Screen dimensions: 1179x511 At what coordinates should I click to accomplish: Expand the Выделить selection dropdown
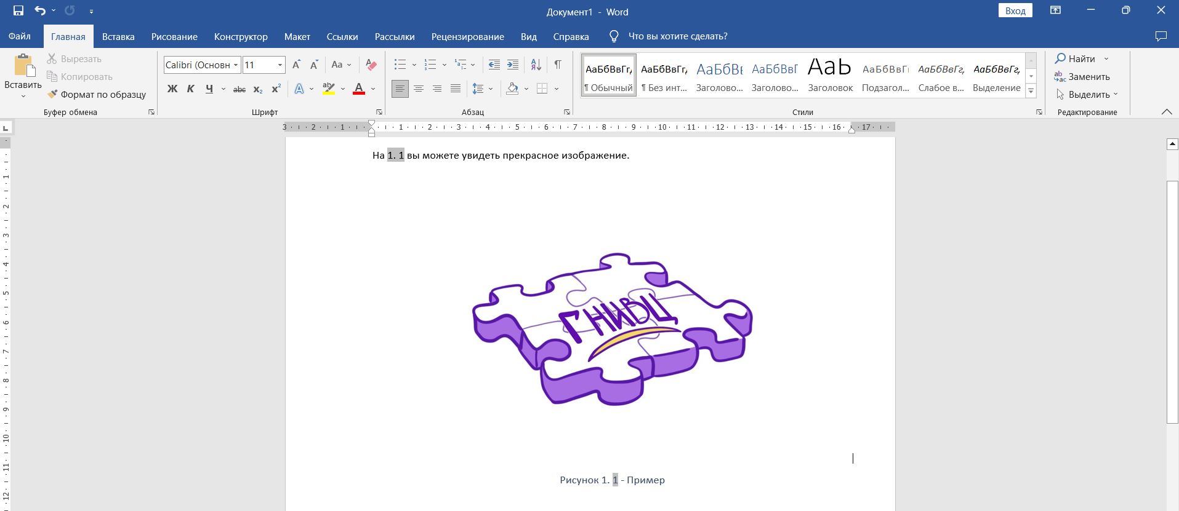[x=1116, y=95]
